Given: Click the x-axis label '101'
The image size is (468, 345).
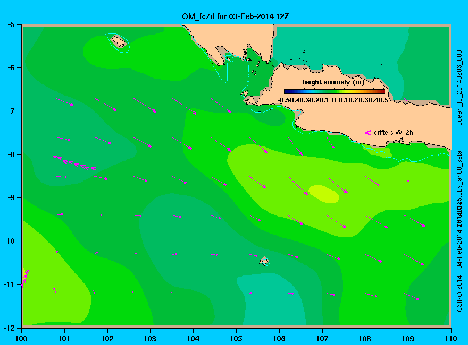Looking at the screenshot, I should pos(64,339).
